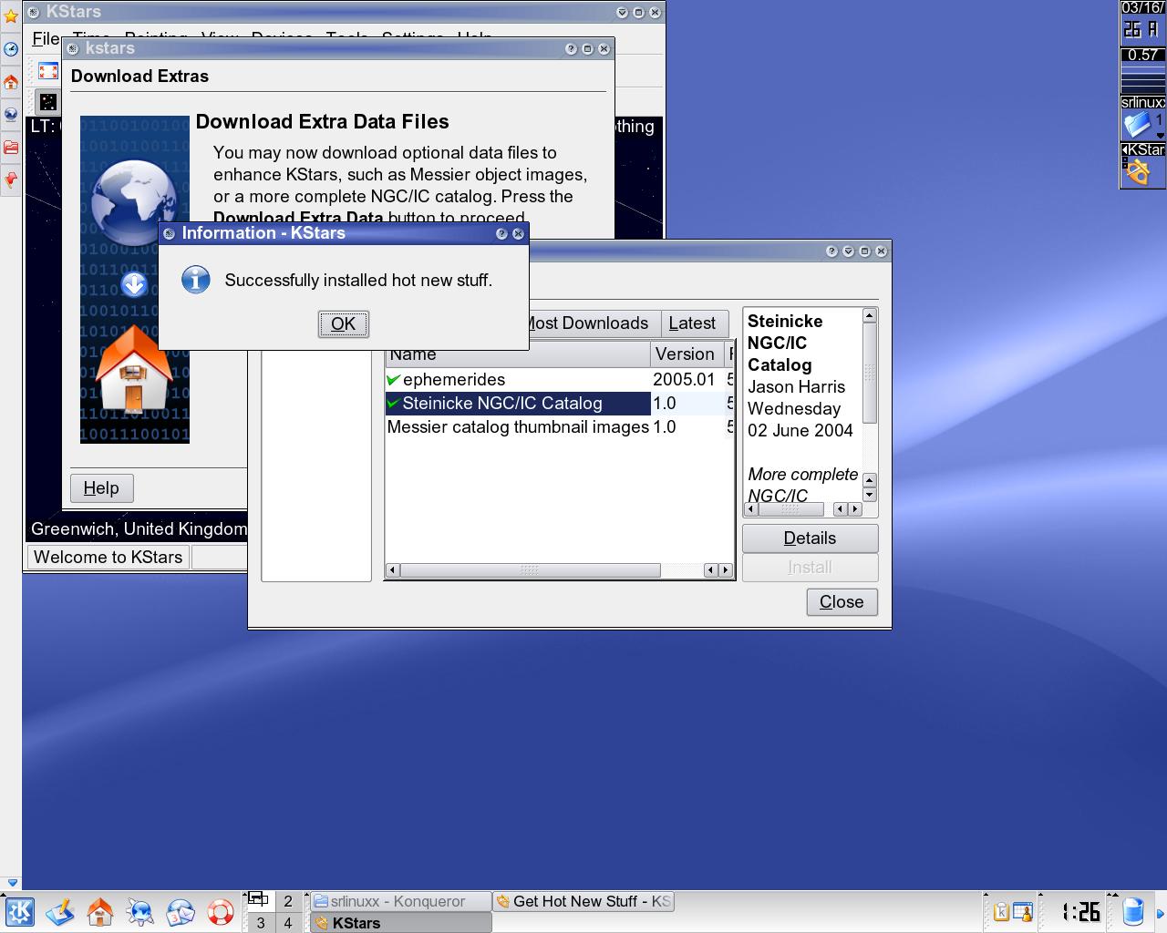Click description panel horizontal scrollbar
Image resolution: width=1167 pixels, height=933 pixels.
coord(803,509)
